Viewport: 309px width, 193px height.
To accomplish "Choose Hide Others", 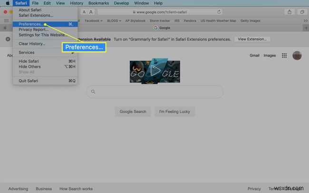I will (45, 67).
